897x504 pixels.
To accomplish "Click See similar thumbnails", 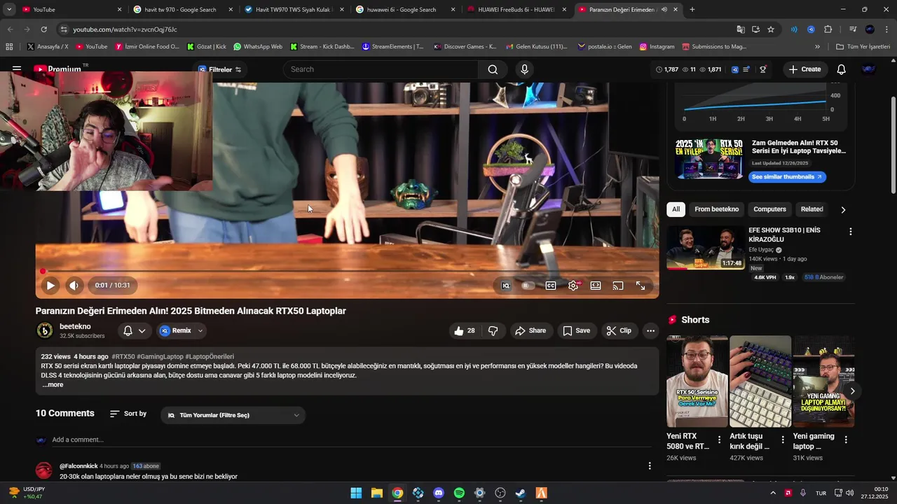I will point(786,177).
